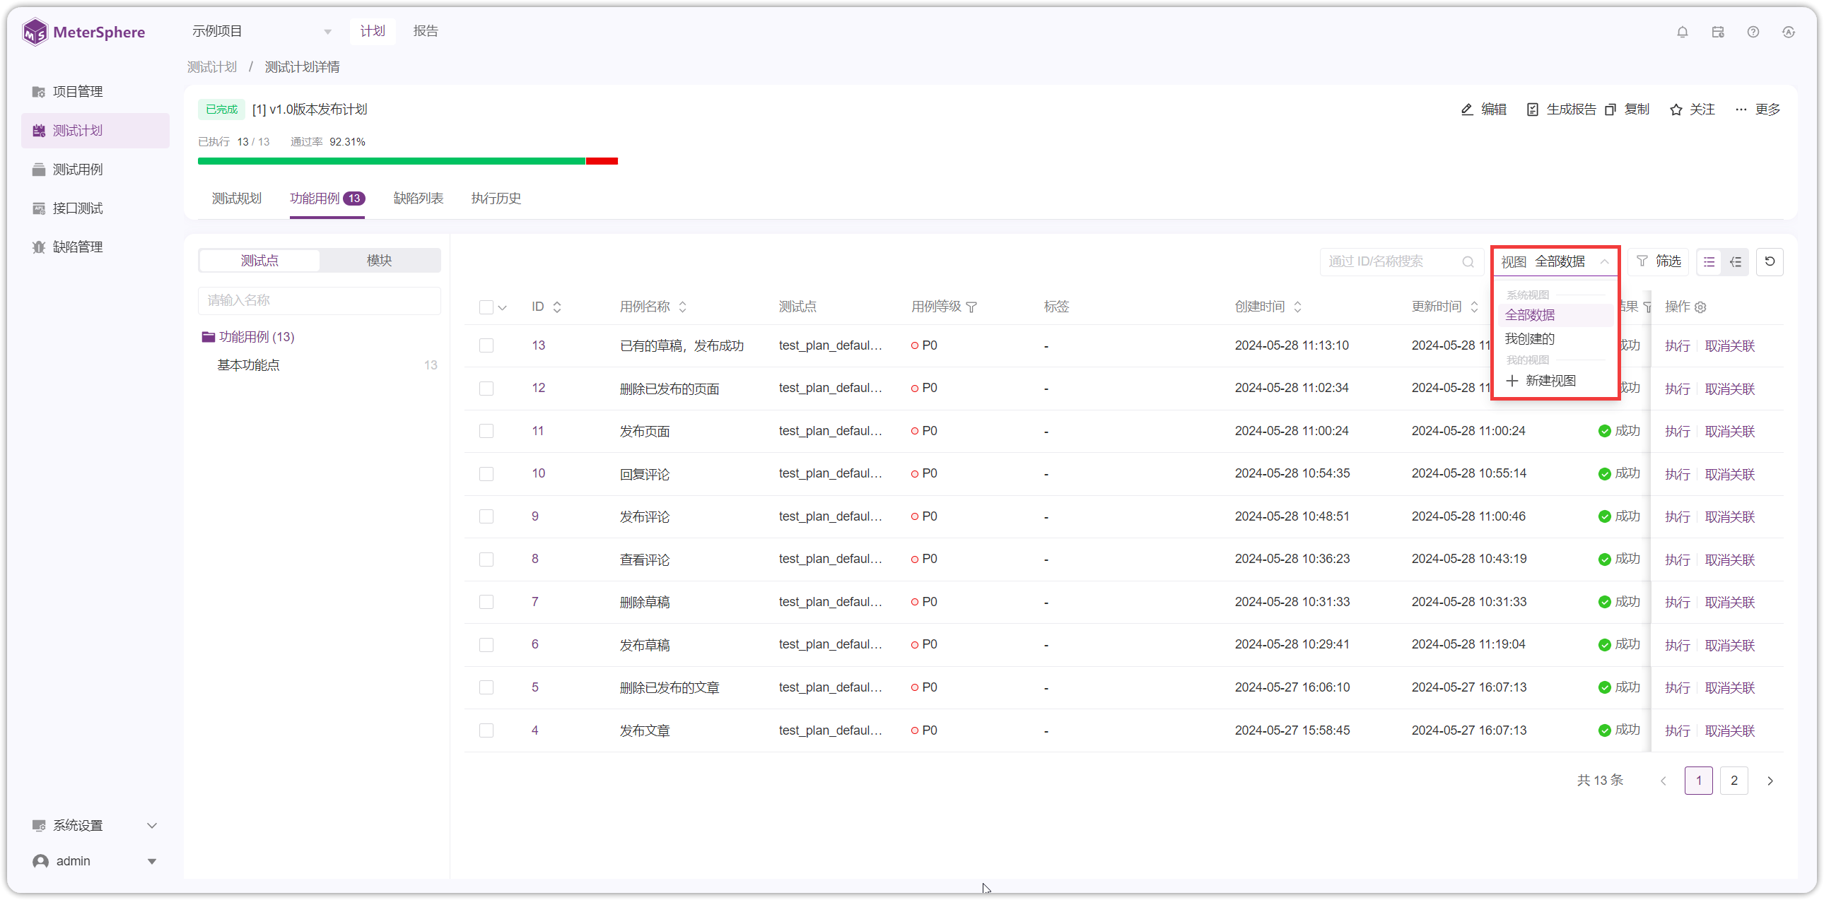The image size is (1824, 900).
Task: Click 取消关联 for case 11
Action: [x=1730, y=431]
